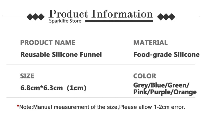The height and width of the screenshot is (121, 202).
Task: Click the PRODUCT NAME label
Action: click(48, 43)
